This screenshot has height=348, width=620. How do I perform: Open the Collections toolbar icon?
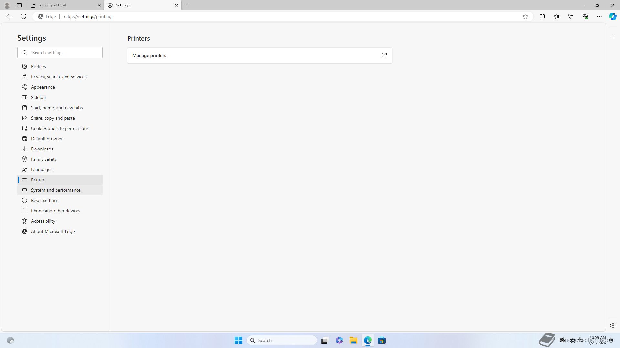point(571,16)
